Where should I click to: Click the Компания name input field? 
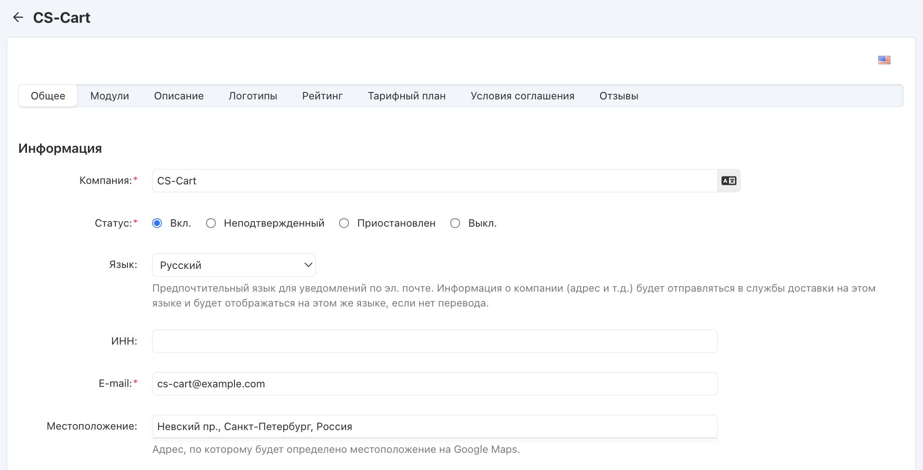[435, 181]
